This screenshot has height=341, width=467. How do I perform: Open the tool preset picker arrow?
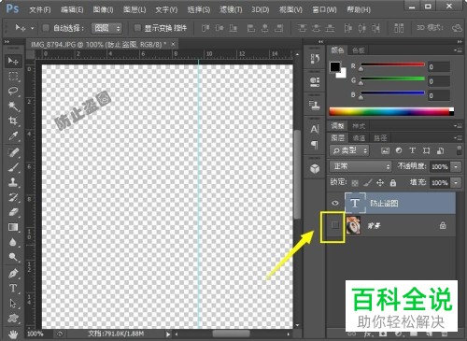click(32, 28)
